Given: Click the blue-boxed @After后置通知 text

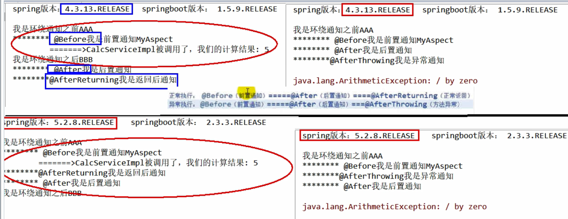Looking at the screenshot, I should click(69, 70).
